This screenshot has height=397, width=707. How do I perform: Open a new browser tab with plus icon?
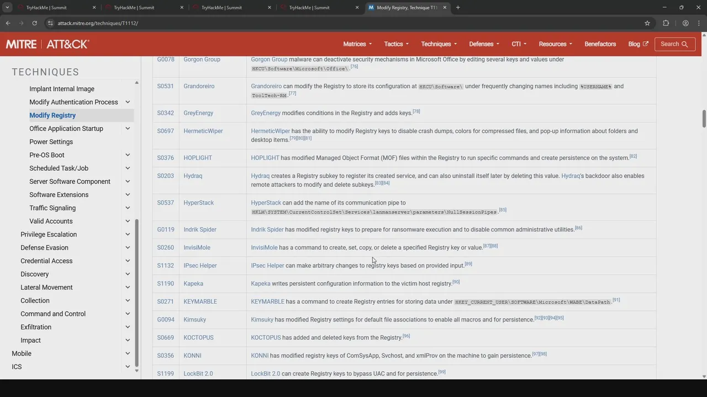click(x=458, y=8)
